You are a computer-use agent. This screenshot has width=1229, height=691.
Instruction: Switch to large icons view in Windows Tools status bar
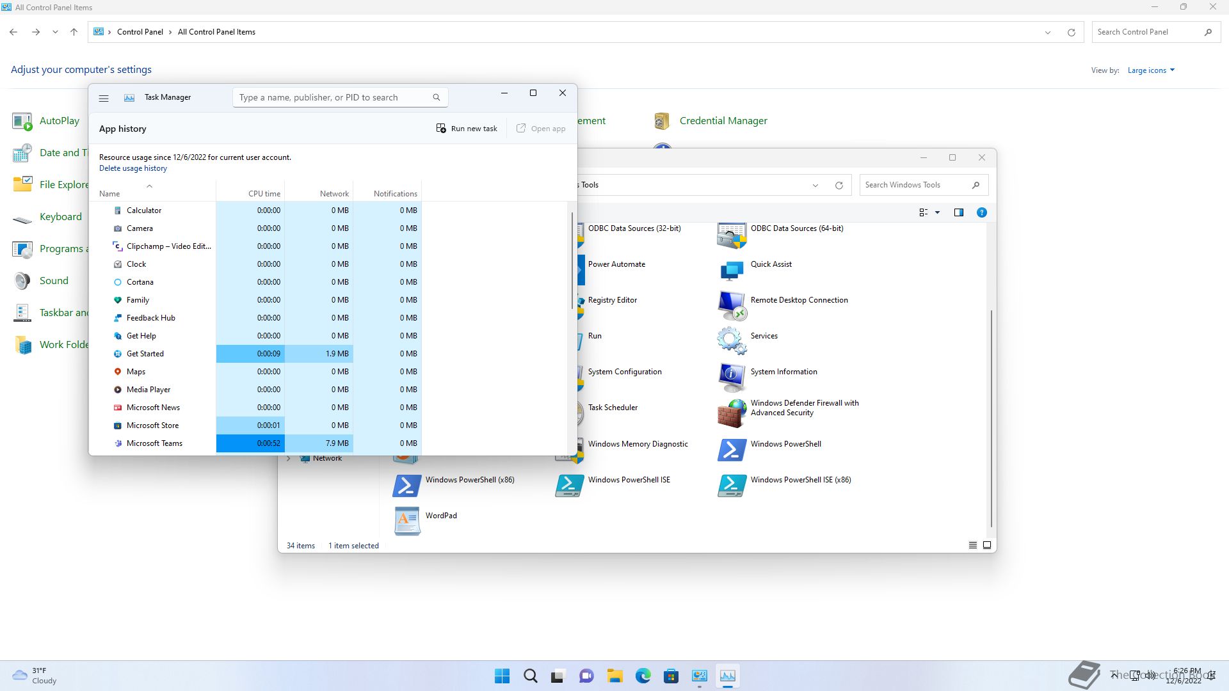point(986,546)
